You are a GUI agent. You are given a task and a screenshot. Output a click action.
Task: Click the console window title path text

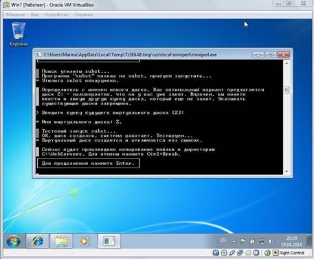coord(130,55)
